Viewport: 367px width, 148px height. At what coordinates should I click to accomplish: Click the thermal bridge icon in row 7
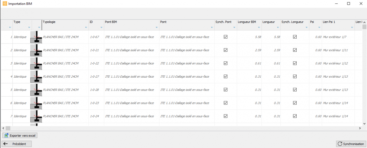tap(36, 116)
